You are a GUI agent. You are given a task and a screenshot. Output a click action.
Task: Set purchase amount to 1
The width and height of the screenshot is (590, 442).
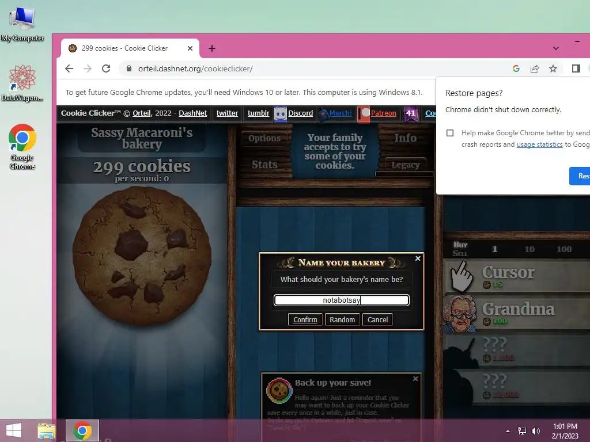click(x=495, y=249)
